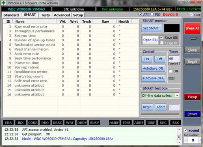Screen dimensions: 203x147
Task: Increase the API number with plus
Action: 200,141
